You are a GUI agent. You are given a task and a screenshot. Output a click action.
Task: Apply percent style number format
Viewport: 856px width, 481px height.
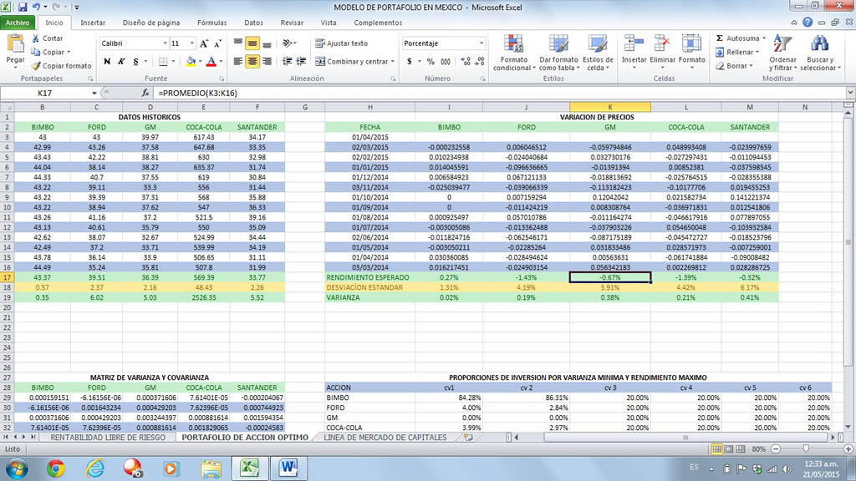431,62
